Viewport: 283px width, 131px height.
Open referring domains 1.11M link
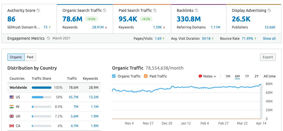[215, 27]
